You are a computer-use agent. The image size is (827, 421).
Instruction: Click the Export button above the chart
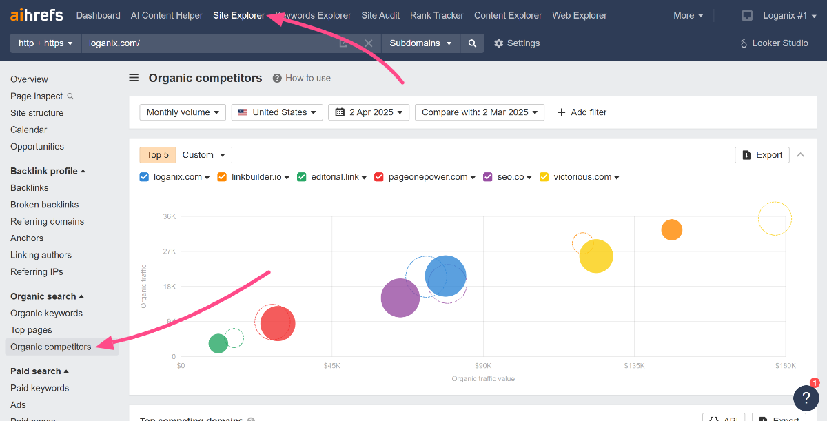tap(762, 155)
